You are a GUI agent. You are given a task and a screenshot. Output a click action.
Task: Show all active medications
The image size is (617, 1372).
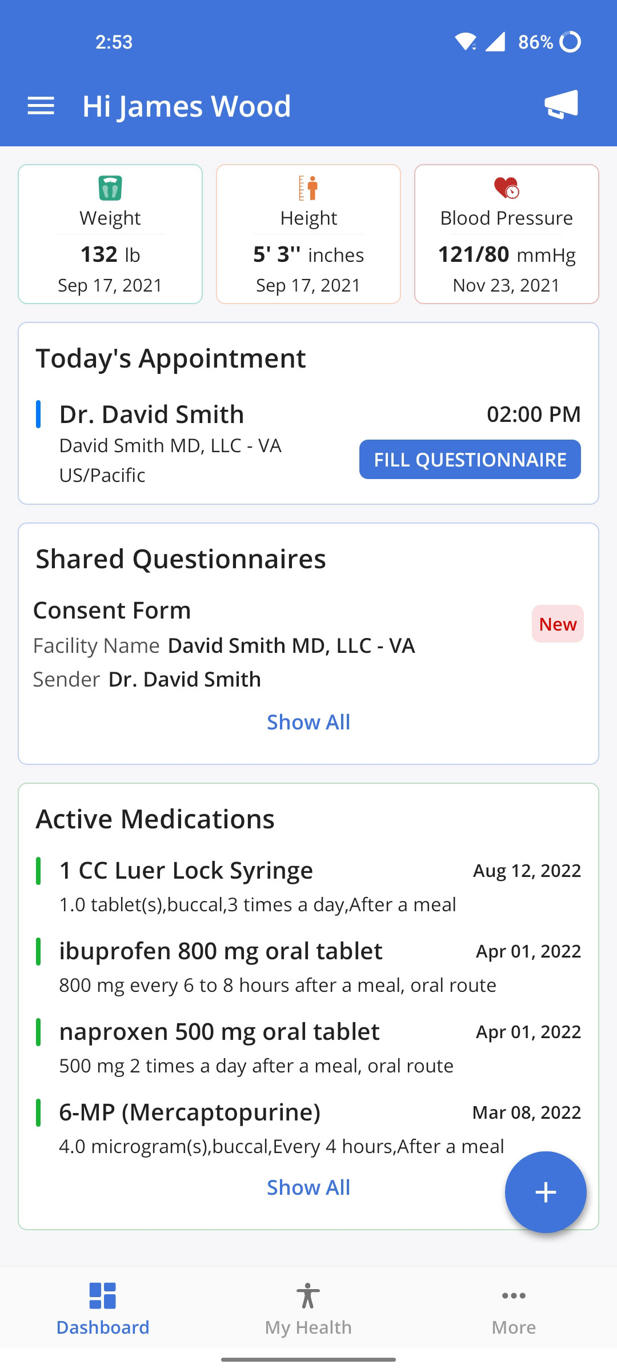point(308,1187)
